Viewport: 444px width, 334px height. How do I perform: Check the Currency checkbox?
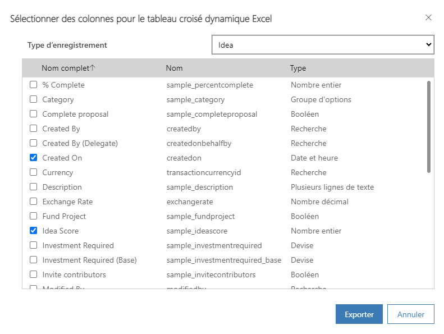(34, 172)
